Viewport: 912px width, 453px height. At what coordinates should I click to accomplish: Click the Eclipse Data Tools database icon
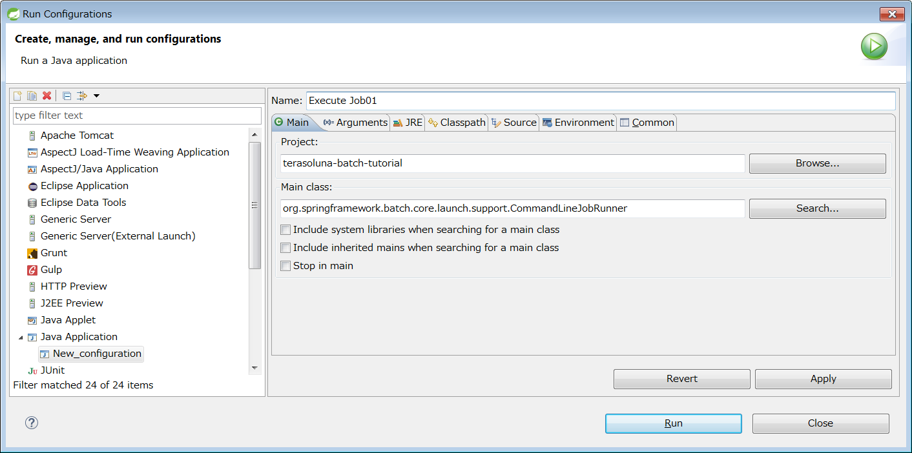pyautogui.click(x=32, y=203)
